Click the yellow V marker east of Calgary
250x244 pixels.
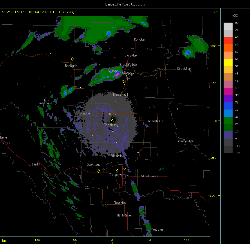124,169
